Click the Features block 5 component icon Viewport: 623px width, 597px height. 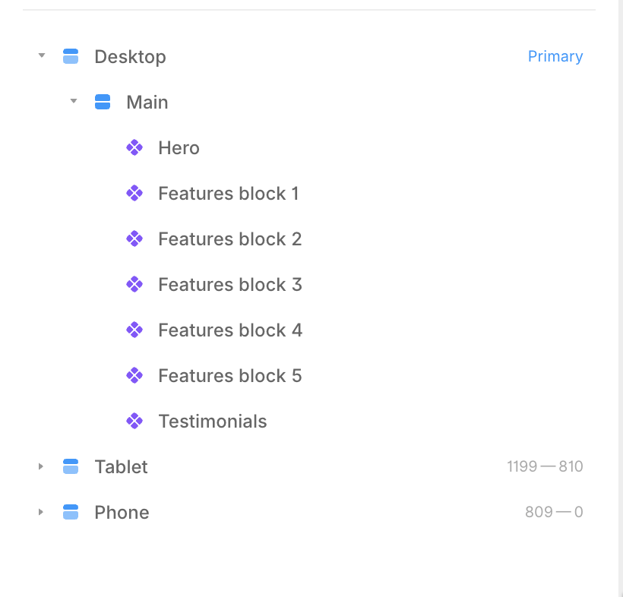tap(134, 375)
